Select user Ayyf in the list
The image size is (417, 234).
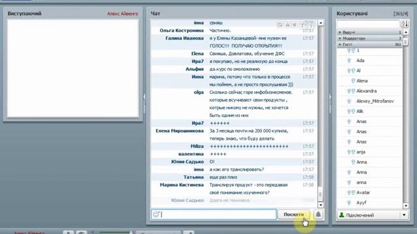click(361, 203)
